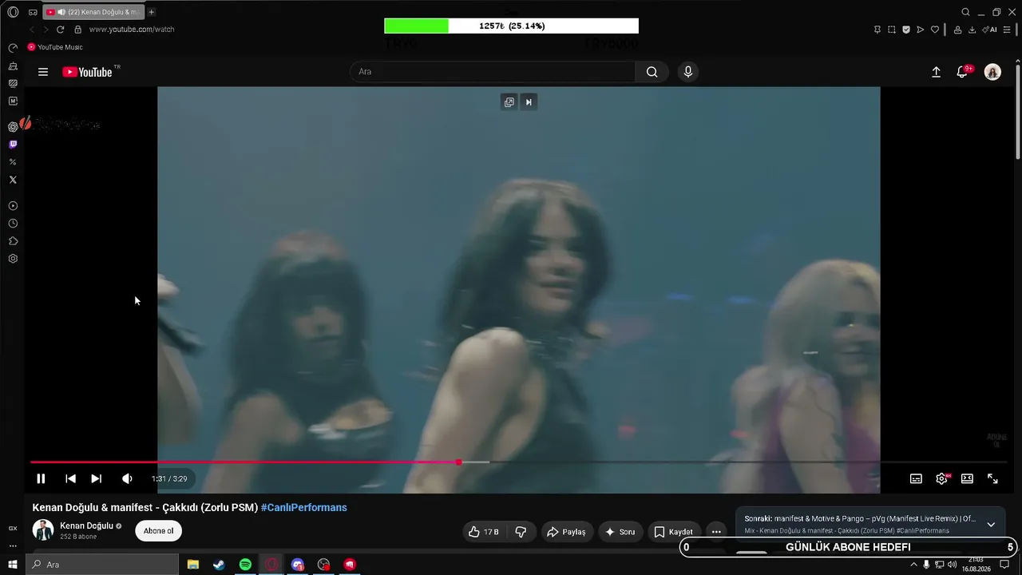The height and width of the screenshot is (575, 1022).
Task: Expand the 'Sonraki' up-next playlist chevron
Action: click(991, 525)
